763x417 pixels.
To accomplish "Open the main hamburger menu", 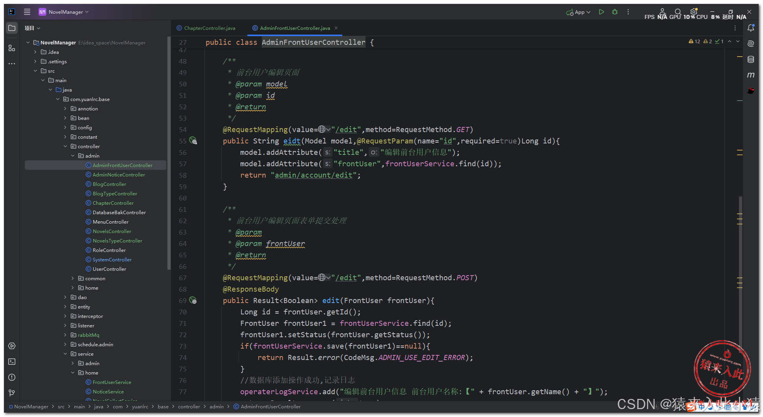I will (x=27, y=12).
